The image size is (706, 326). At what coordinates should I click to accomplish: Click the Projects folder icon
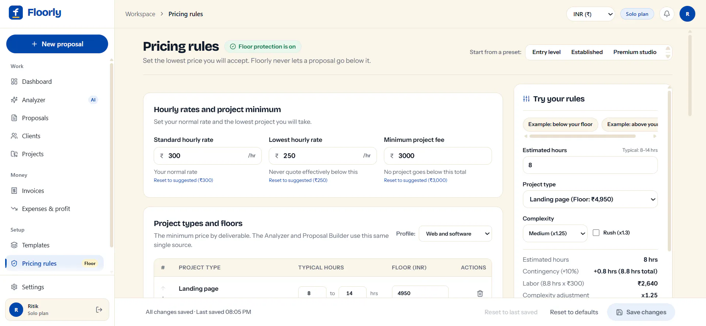tap(14, 154)
